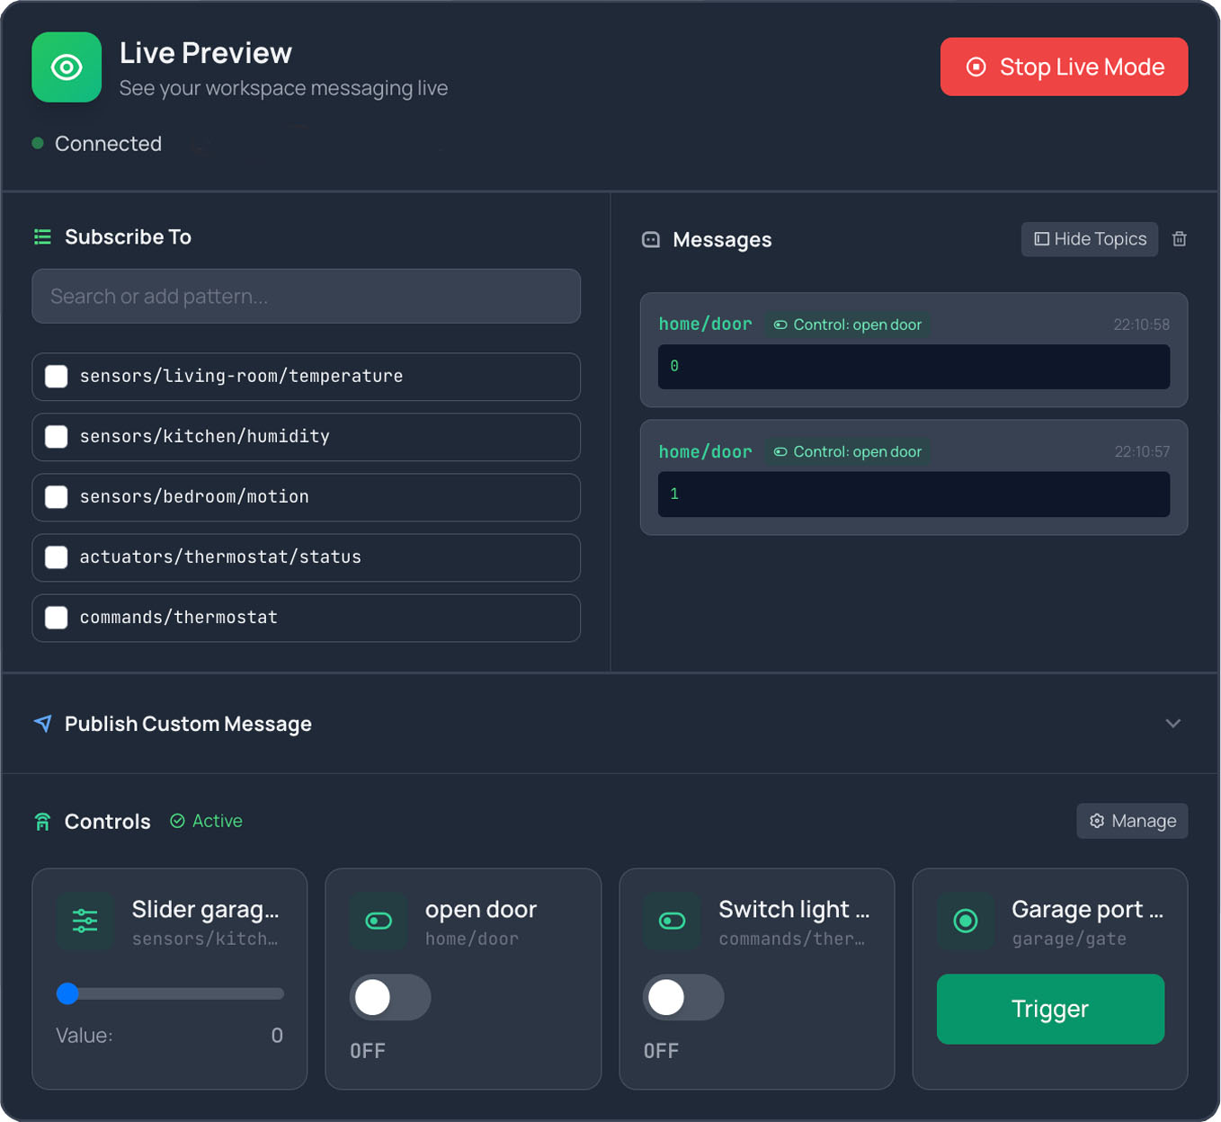Expand the Publish Custom Message chevron

(x=1172, y=724)
